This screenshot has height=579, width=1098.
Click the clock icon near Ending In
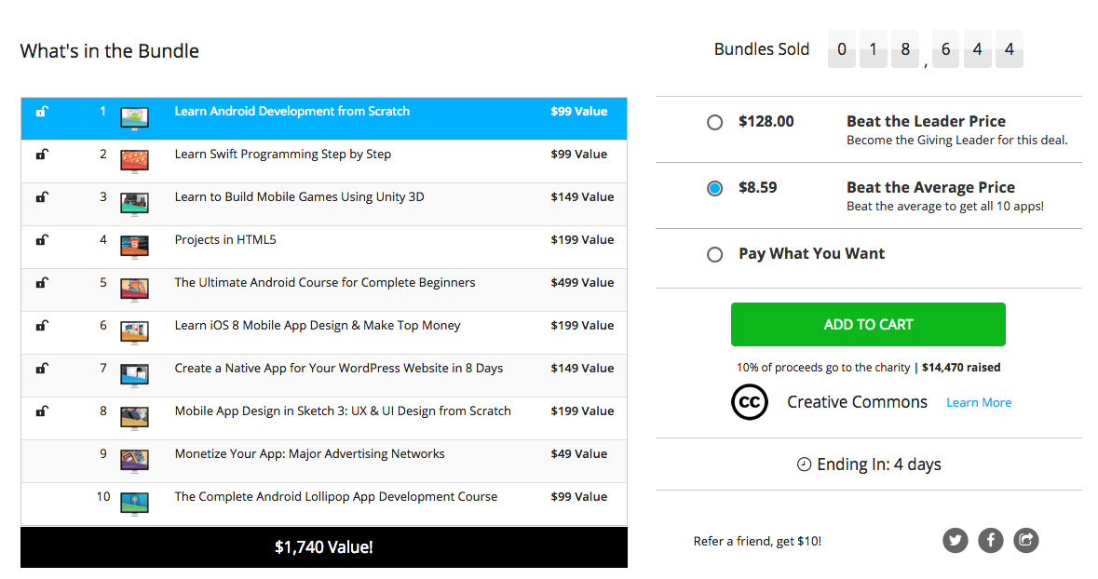click(x=805, y=465)
